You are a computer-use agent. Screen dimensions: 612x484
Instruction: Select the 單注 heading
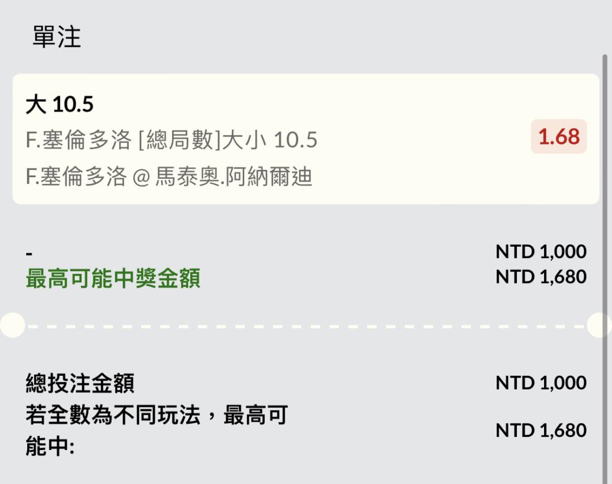tap(57, 37)
